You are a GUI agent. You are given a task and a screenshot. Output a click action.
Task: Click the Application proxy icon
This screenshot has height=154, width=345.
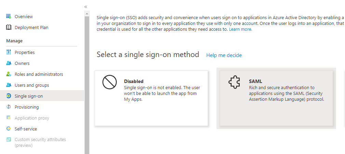(9, 118)
